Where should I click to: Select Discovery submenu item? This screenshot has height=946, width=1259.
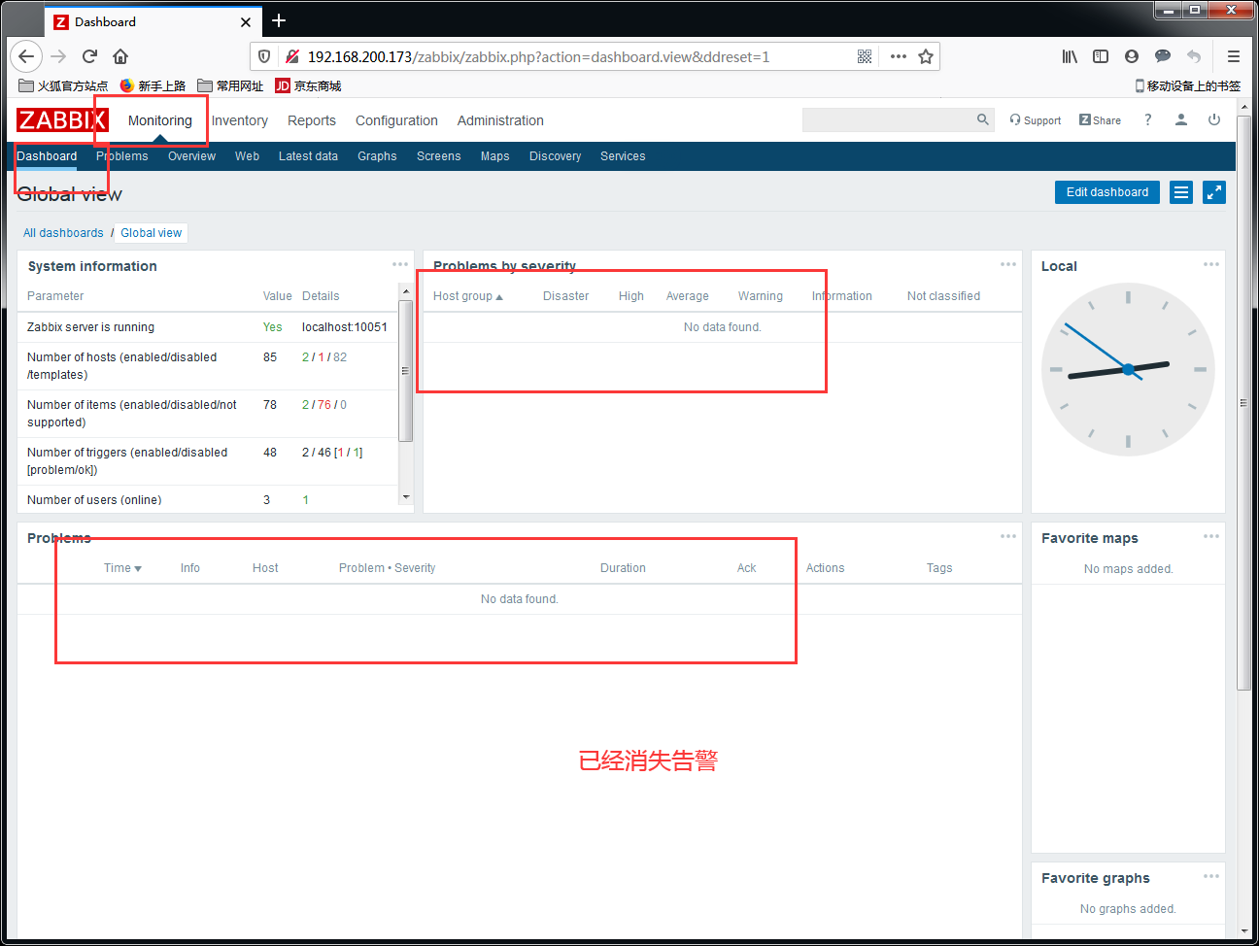[555, 156]
